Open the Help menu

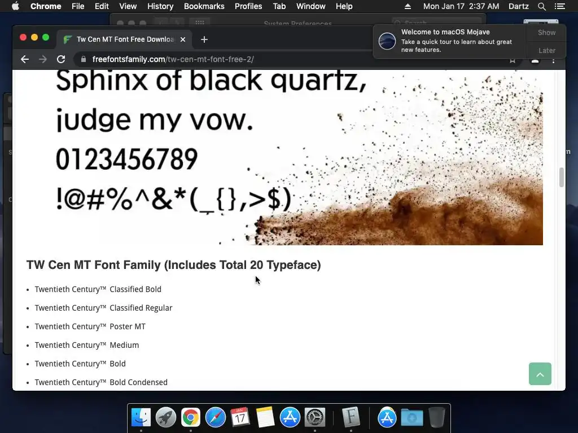[344, 6]
